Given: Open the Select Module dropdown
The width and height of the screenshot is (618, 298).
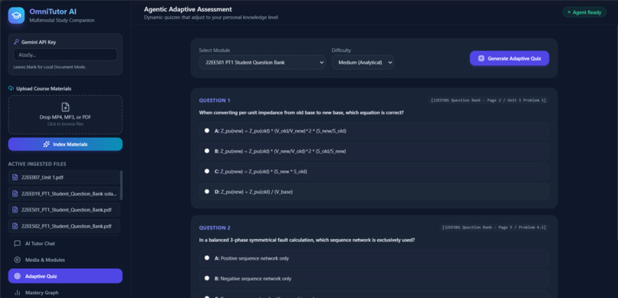Looking at the screenshot, I should [x=262, y=62].
